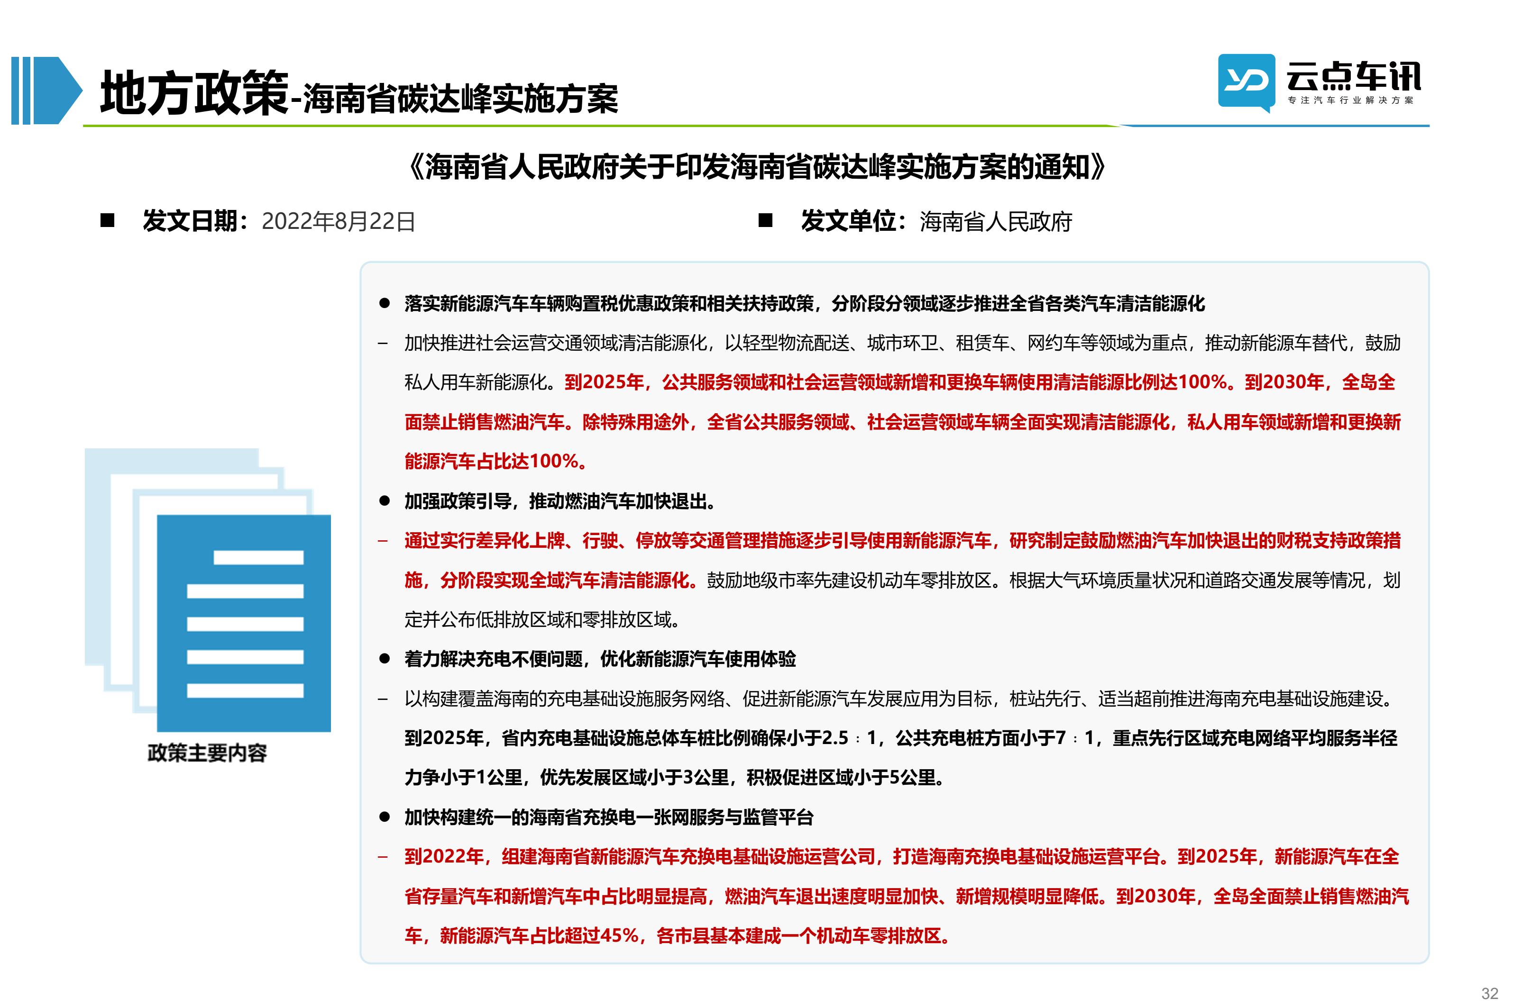Click the brand name 云点车讯
This screenshot has height=1008, width=1513.
(x=1354, y=76)
